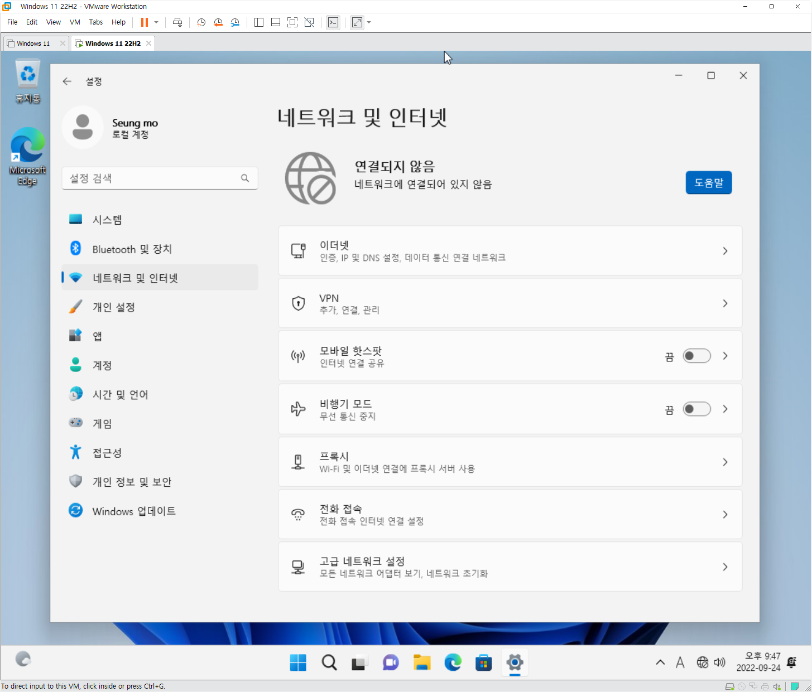Click the Edge icon on the taskbar
Image resolution: width=812 pixels, height=692 pixels.
click(453, 662)
